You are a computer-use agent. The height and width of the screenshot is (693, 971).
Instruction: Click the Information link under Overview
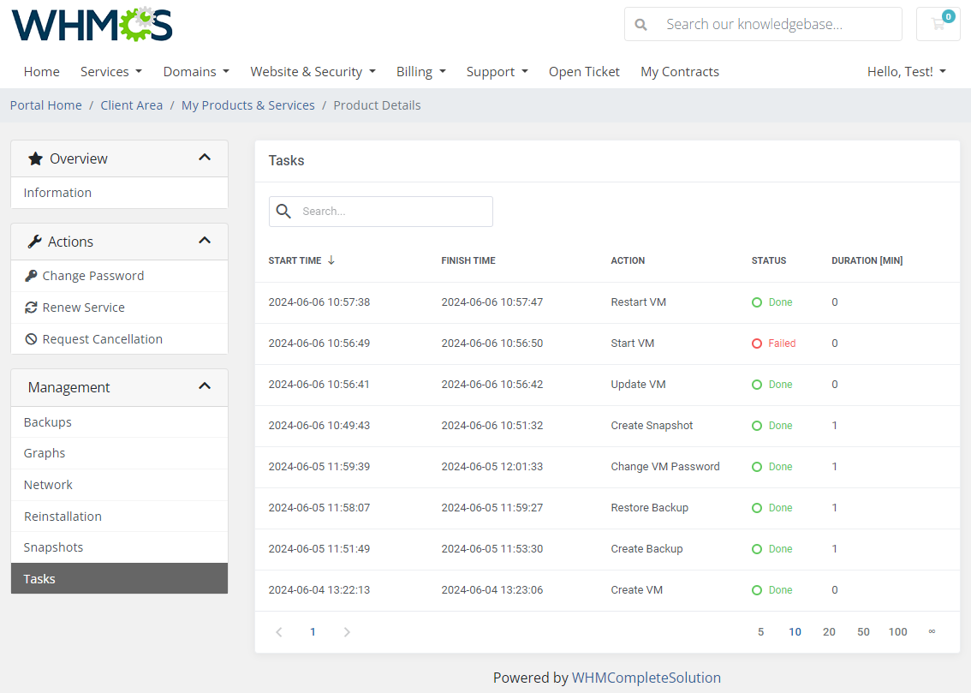[57, 192]
